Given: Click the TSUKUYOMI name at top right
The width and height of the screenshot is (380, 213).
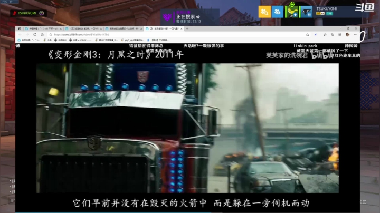Looking at the screenshot, I should 327,9.
